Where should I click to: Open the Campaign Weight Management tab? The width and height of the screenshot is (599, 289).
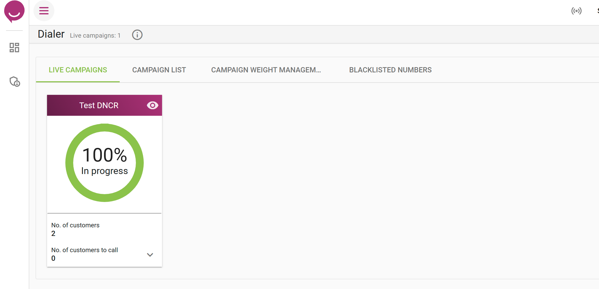(266, 70)
